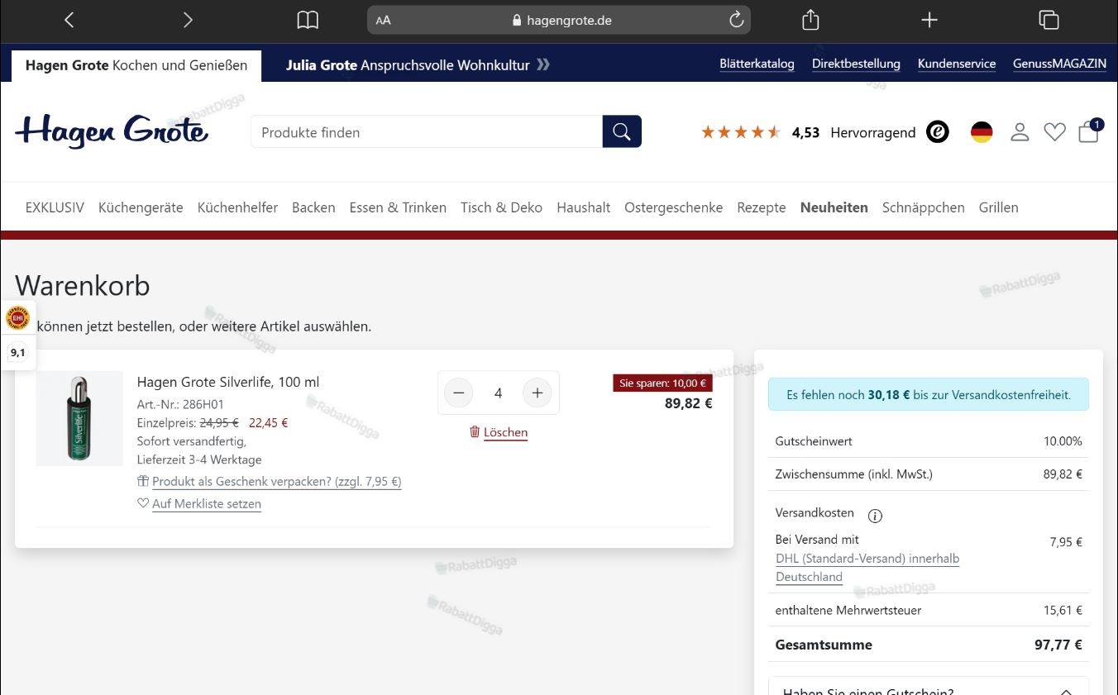The image size is (1118, 695).
Task: Open the Küchengeräte menu
Action: (141, 207)
